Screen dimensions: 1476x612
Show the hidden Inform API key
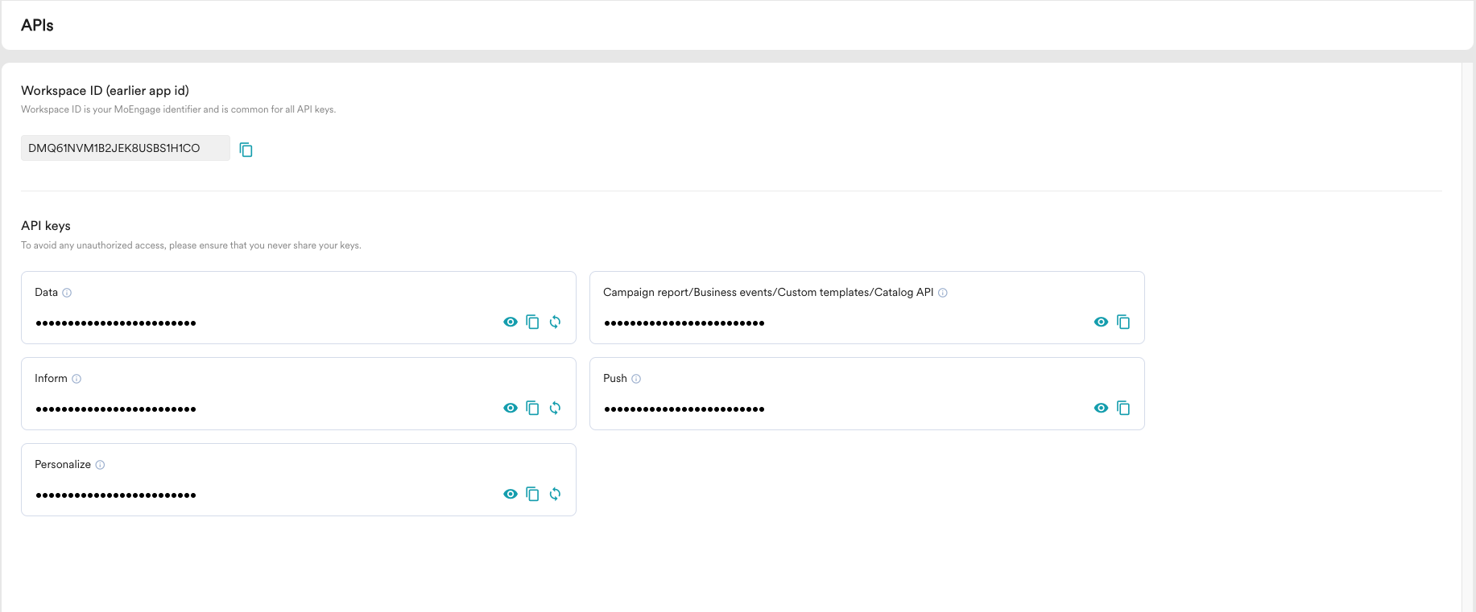pos(510,408)
